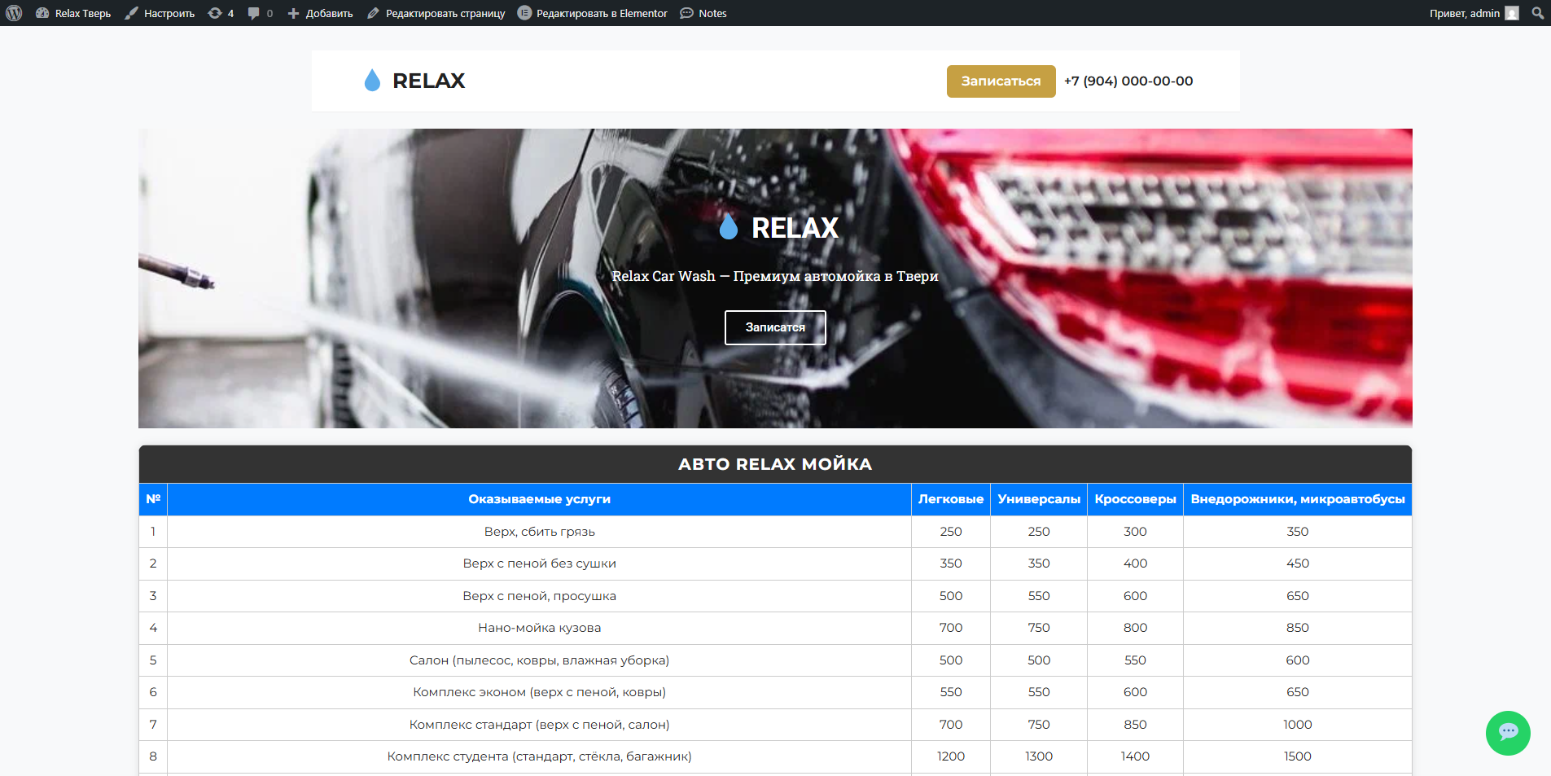Screen dimensions: 1551x776
Task: Open the Настроить customizer link
Action: click(160, 13)
